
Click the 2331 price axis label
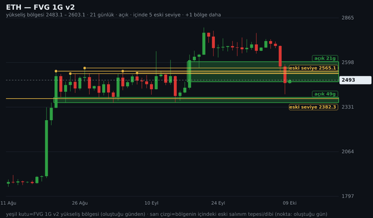pos(348,107)
